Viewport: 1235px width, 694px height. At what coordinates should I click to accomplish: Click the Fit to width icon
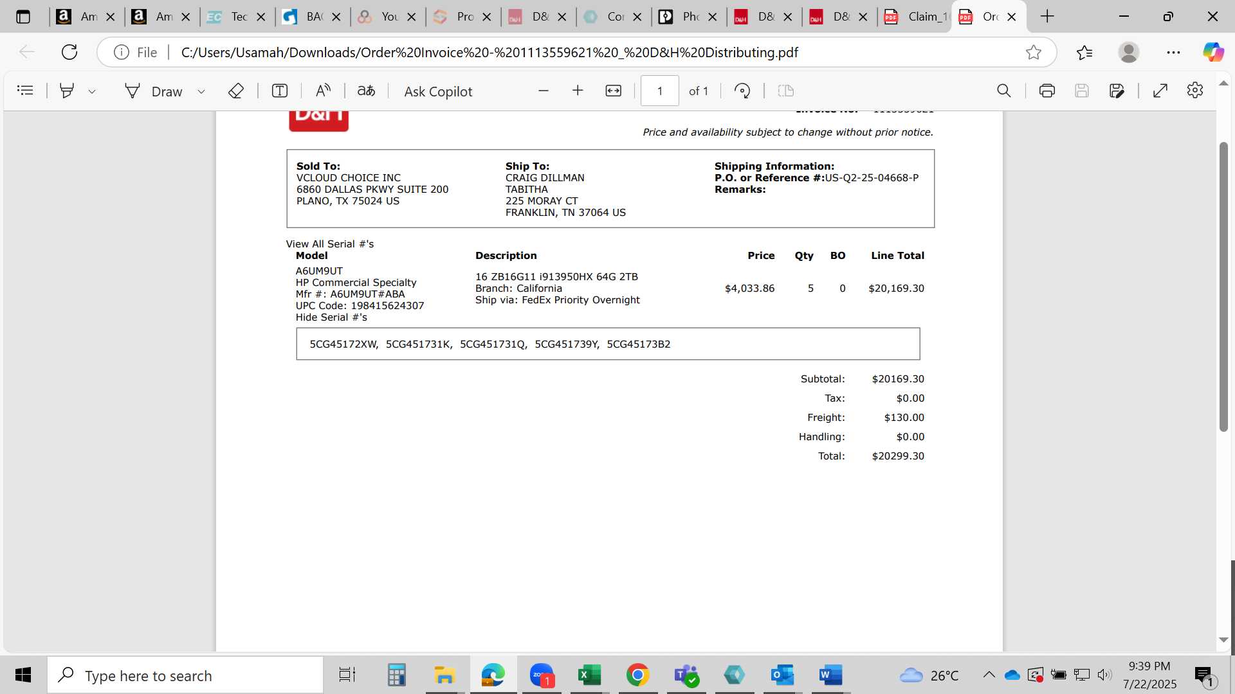click(613, 91)
